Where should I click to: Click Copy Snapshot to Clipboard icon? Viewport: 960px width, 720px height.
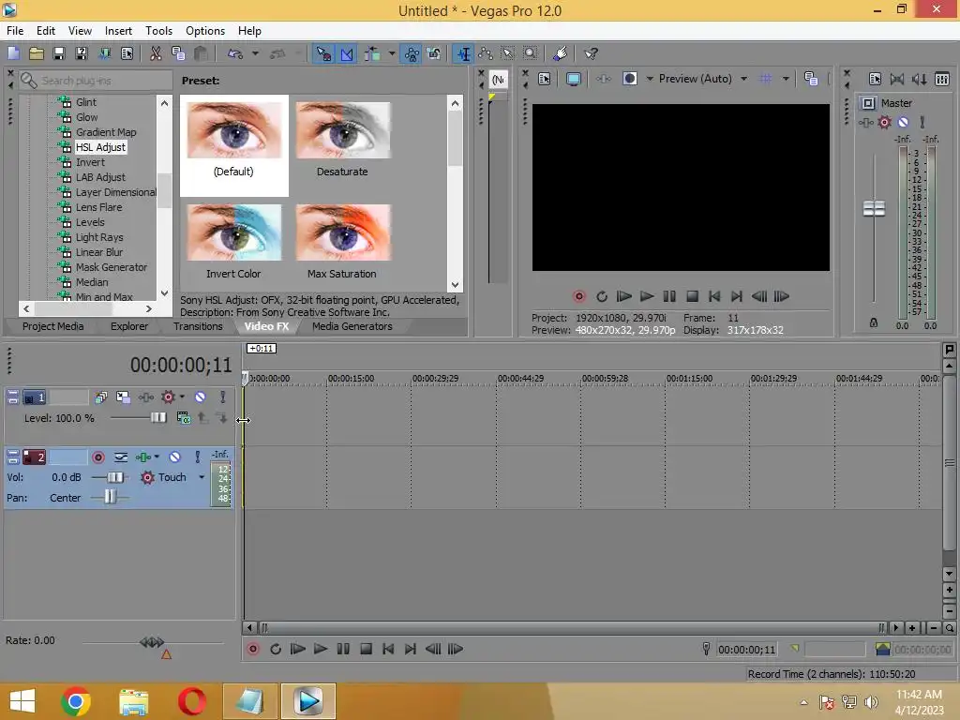pos(811,79)
